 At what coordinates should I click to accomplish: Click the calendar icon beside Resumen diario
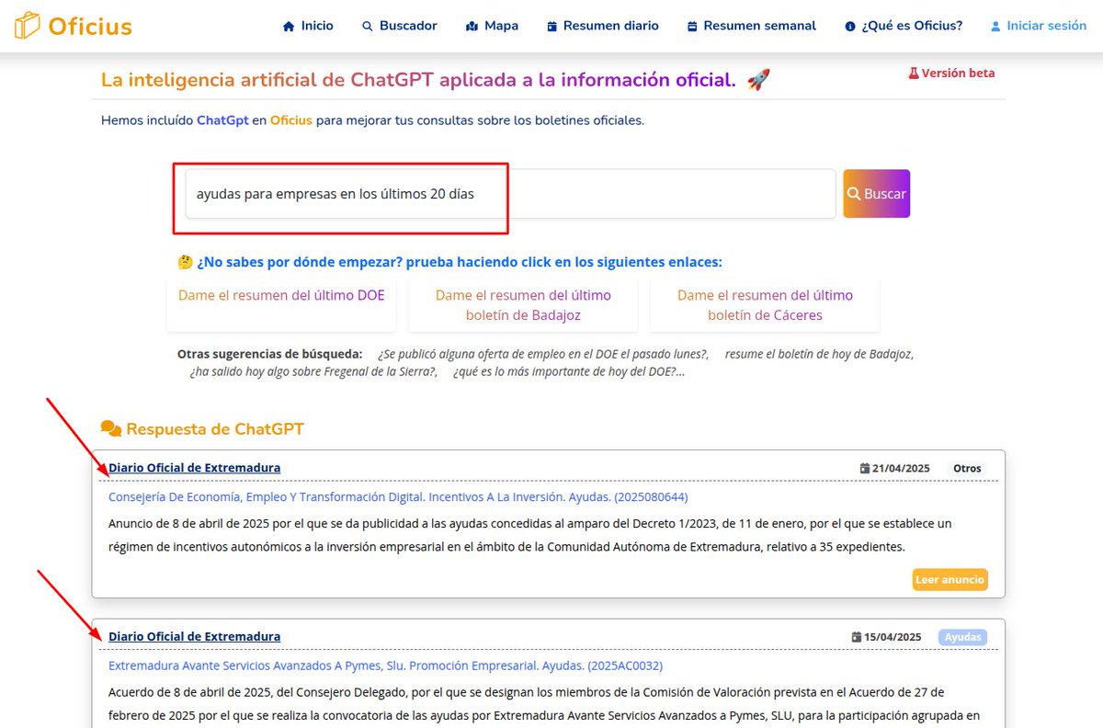coord(551,27)
